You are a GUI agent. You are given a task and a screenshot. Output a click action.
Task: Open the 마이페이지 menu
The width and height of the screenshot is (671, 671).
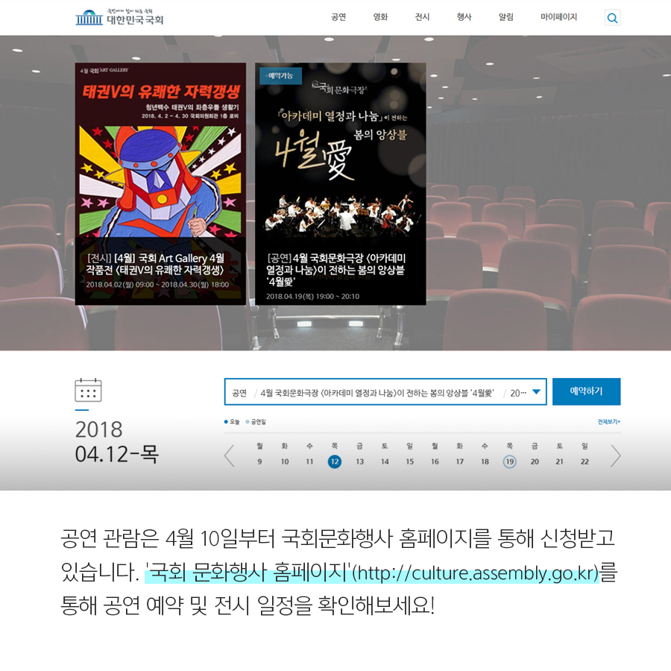click(558, 17)
